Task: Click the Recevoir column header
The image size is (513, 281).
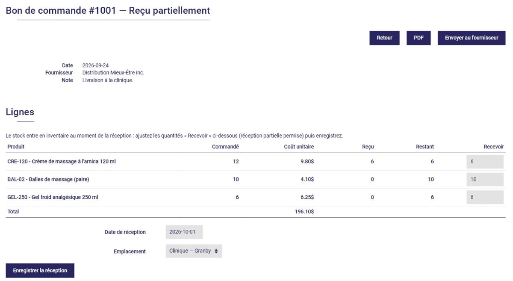Action: pyautogui.click(x=494, y=147)
